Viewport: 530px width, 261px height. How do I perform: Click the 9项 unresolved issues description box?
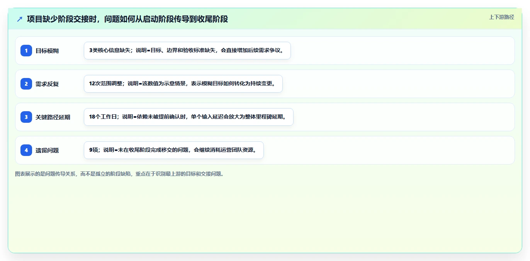point(174,150)
